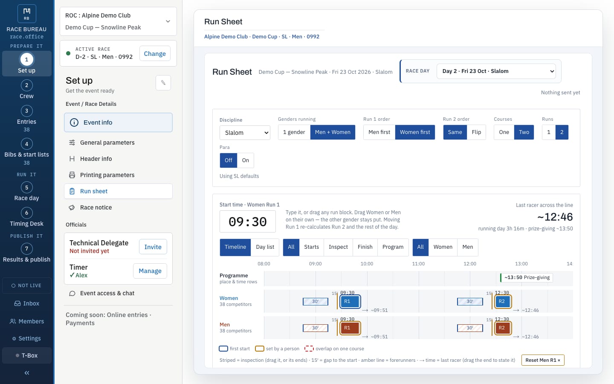Go to step 2 Crew
The width and height of the screenshot is (614, 384).
(x=26, y=90)
